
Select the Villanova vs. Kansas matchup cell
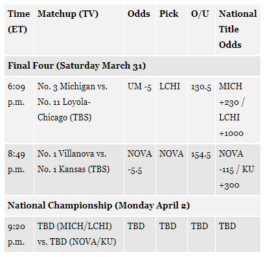tap(79, 170)
